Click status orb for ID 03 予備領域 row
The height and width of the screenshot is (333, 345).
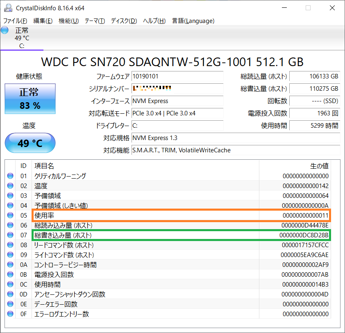tap(10, 195)
